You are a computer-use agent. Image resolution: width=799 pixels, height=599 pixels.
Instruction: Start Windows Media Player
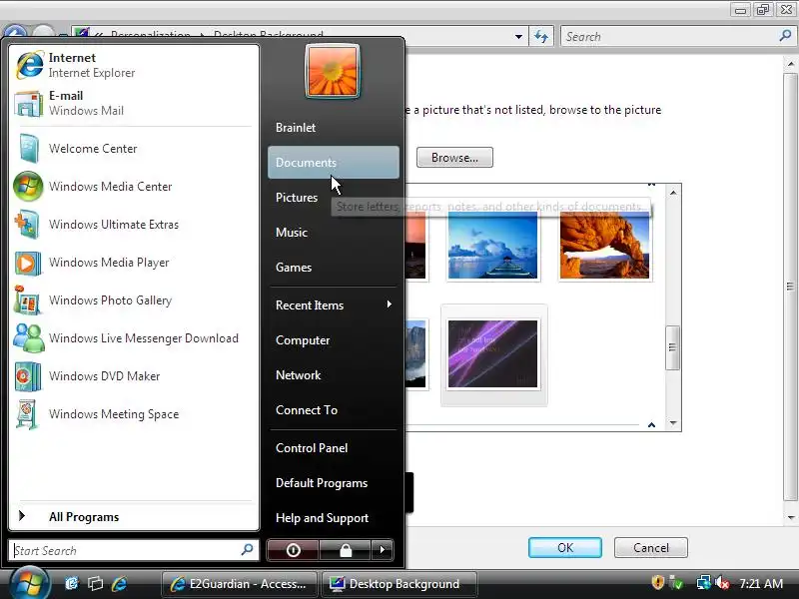click(134, 263)
